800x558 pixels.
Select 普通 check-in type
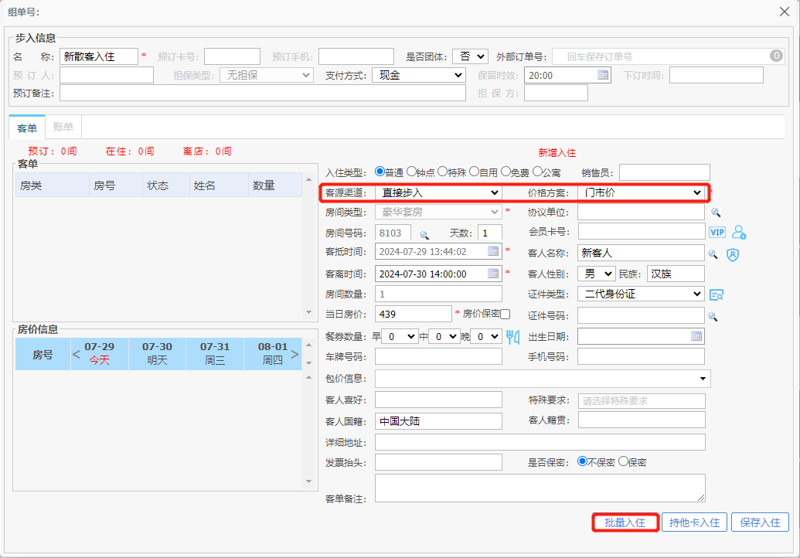pyautogui.click(x=380, y=172)
